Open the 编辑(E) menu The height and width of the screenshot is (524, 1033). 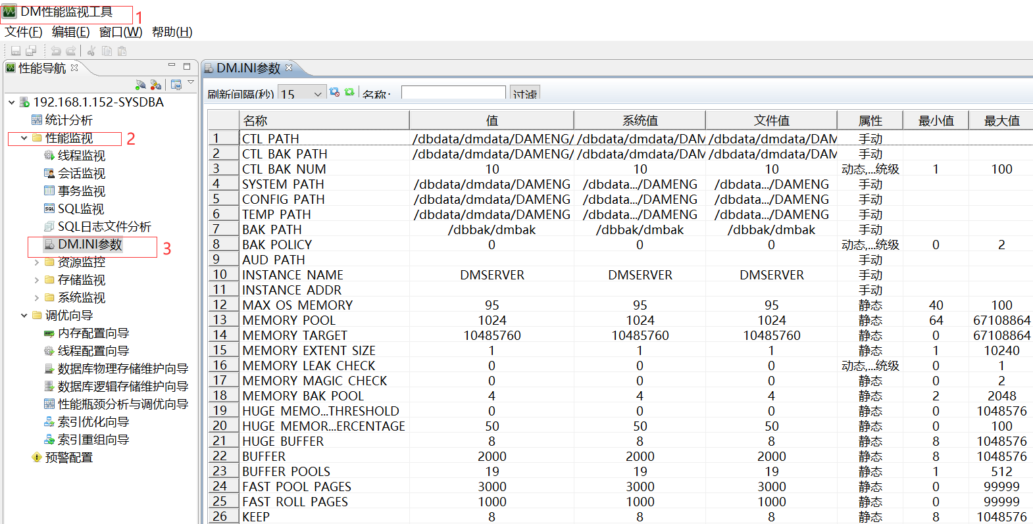(70, 32)
